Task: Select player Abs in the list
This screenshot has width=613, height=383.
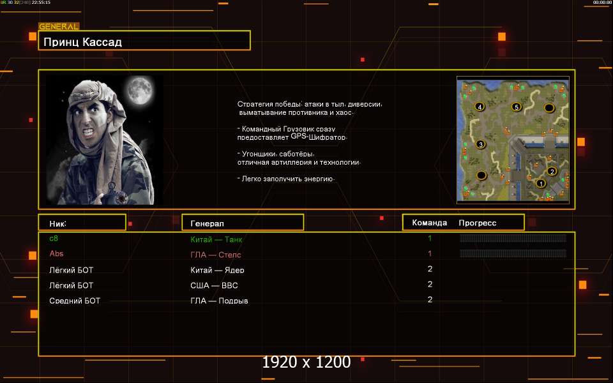Action: point(56,253)
